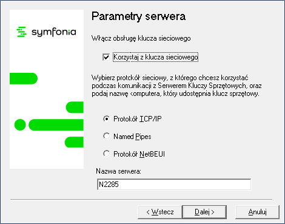Click the green Symfonia logo icon
The image size is (285, 224).
21,32
